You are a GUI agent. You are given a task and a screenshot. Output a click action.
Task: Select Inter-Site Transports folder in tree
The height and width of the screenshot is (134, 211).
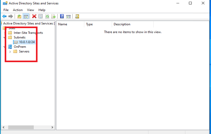click(x=28, y=33)
